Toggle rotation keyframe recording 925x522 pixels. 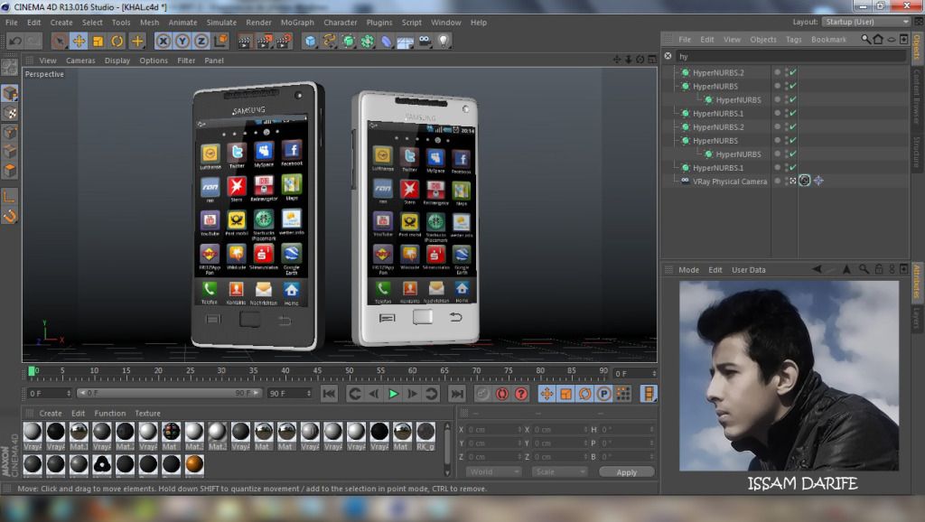pos(584,394)
